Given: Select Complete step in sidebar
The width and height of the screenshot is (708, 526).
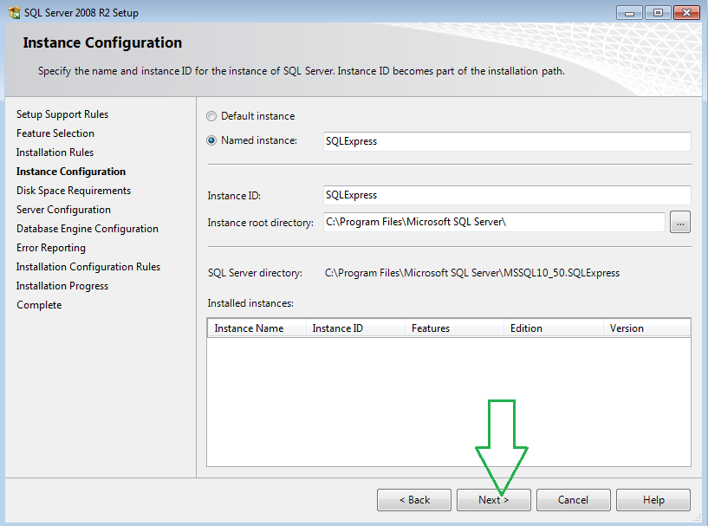Looking at the screenshot, I should coord(39,305).
